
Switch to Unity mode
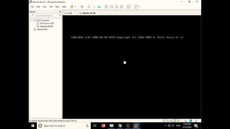pyautogui.click(x=121, y=7)
